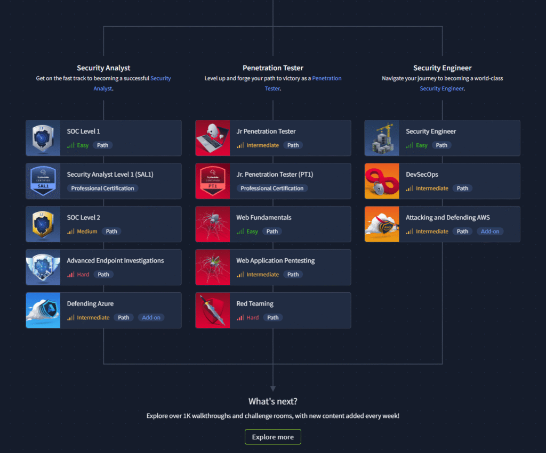The image size is (546, 453).
Task: Open the Attacking and Defending AWS icon
Action: click(382, 224)
